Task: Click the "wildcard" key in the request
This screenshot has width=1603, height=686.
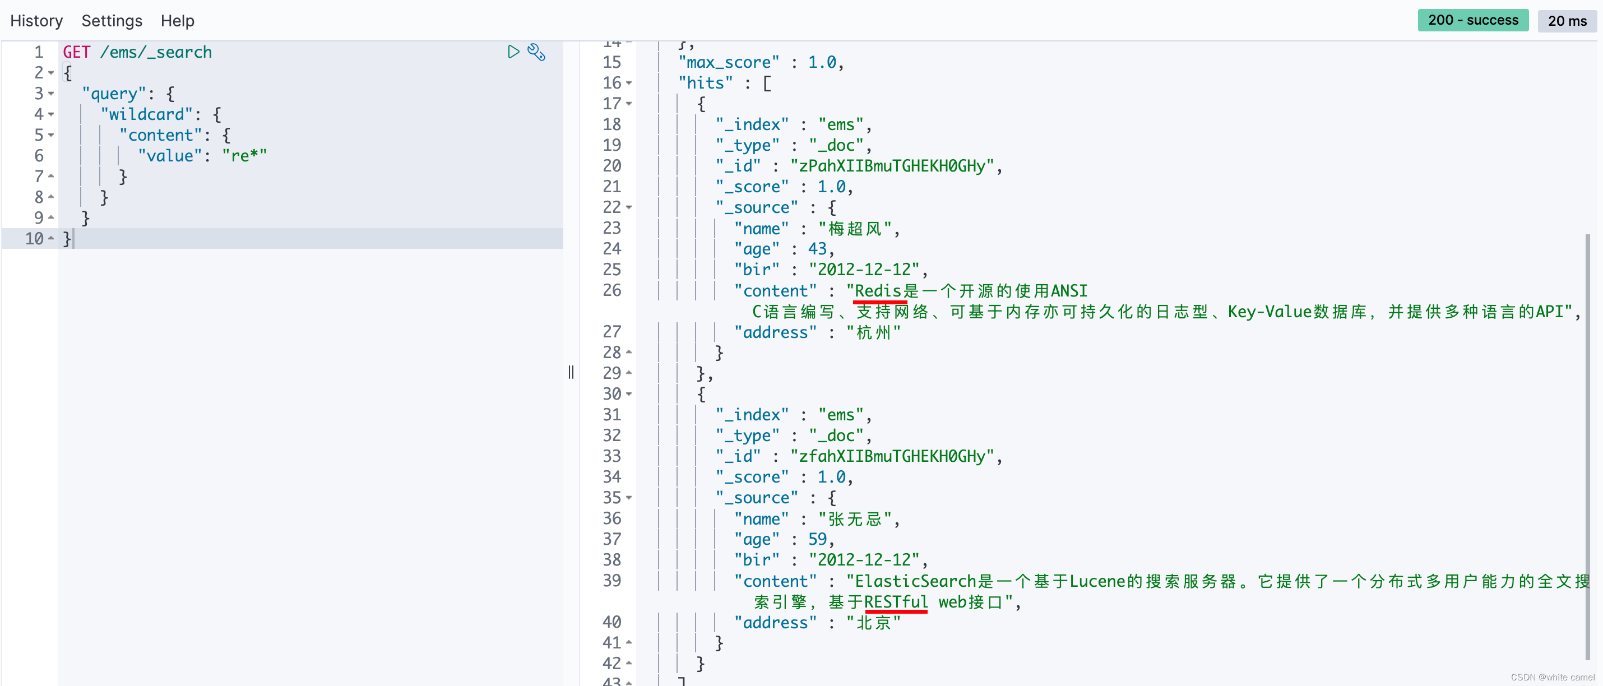Action: (146, 114)
